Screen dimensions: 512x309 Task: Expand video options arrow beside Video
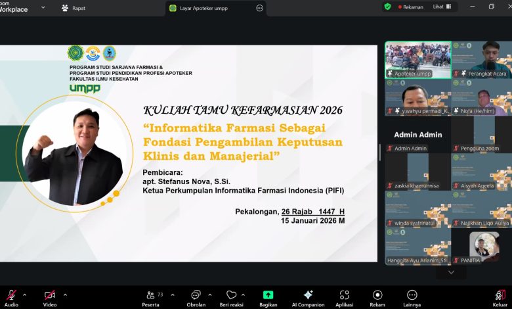65,295
